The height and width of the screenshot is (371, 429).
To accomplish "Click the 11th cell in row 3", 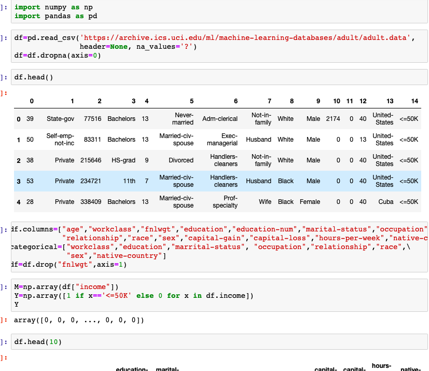I will [x=129, y=181].
